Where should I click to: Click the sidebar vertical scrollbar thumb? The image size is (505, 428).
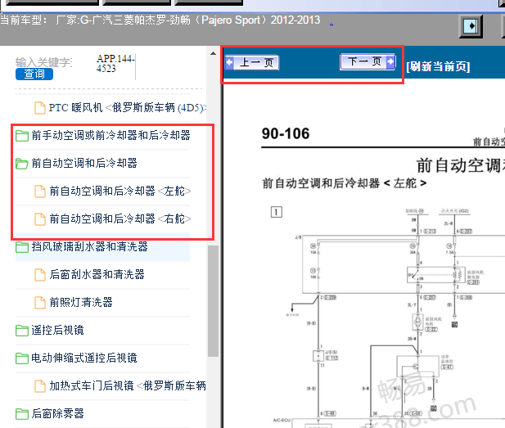click(213, 301)
